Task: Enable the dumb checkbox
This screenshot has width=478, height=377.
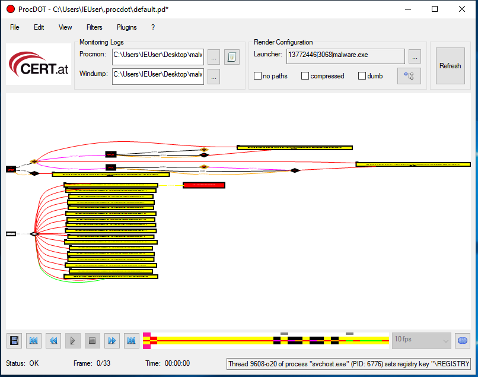Action: click(x=362, y=76)
